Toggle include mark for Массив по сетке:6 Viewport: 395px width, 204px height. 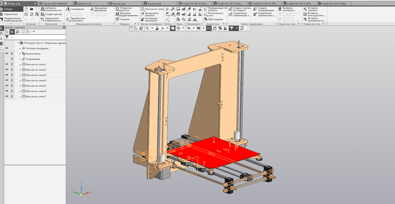[13, 91]
